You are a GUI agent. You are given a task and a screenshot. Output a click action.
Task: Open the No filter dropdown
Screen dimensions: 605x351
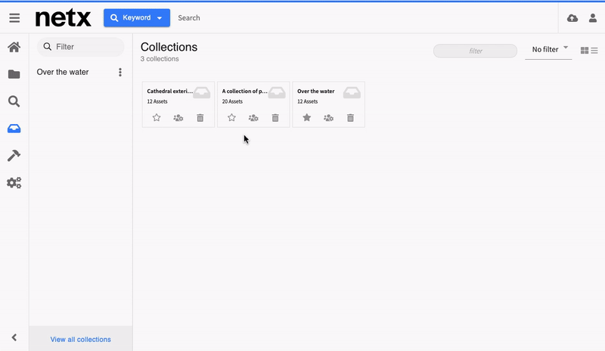pyautogui.click(x=549, y=50)
